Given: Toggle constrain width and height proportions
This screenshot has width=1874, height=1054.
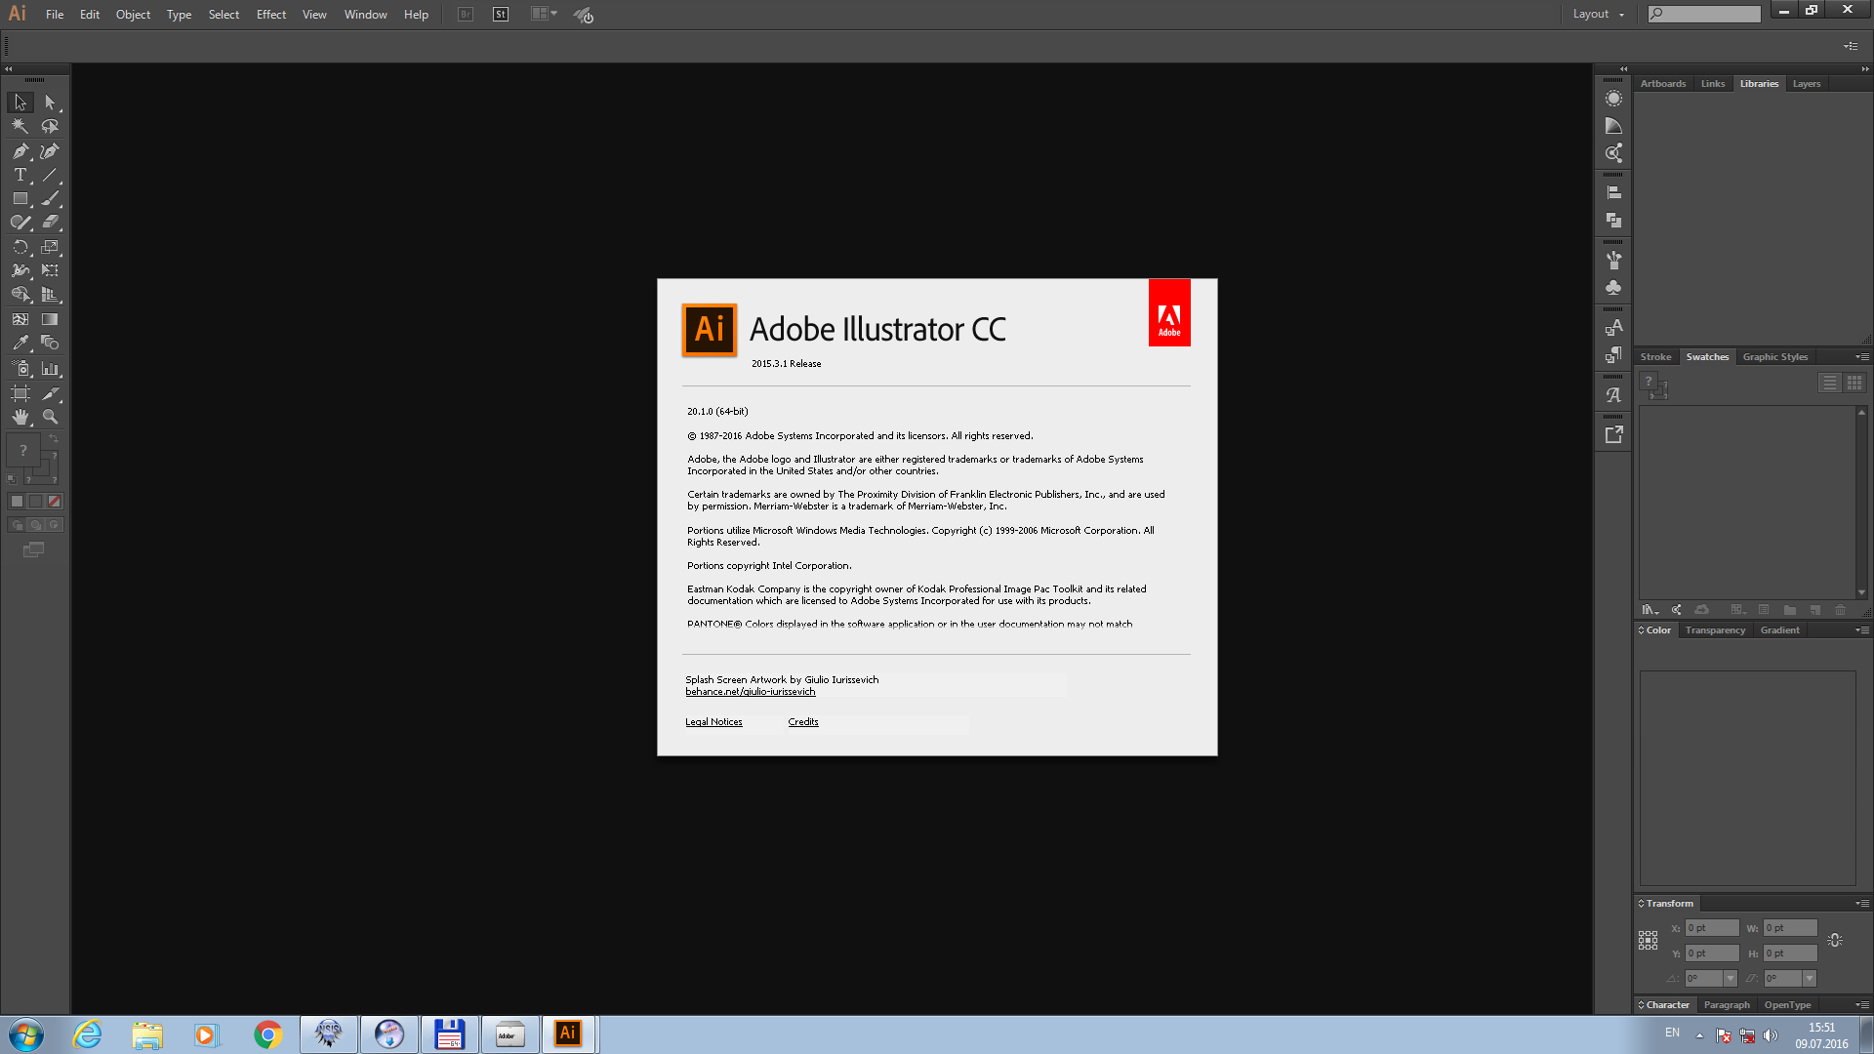Looking at the screenshot, I should [x=1835, y=941].
